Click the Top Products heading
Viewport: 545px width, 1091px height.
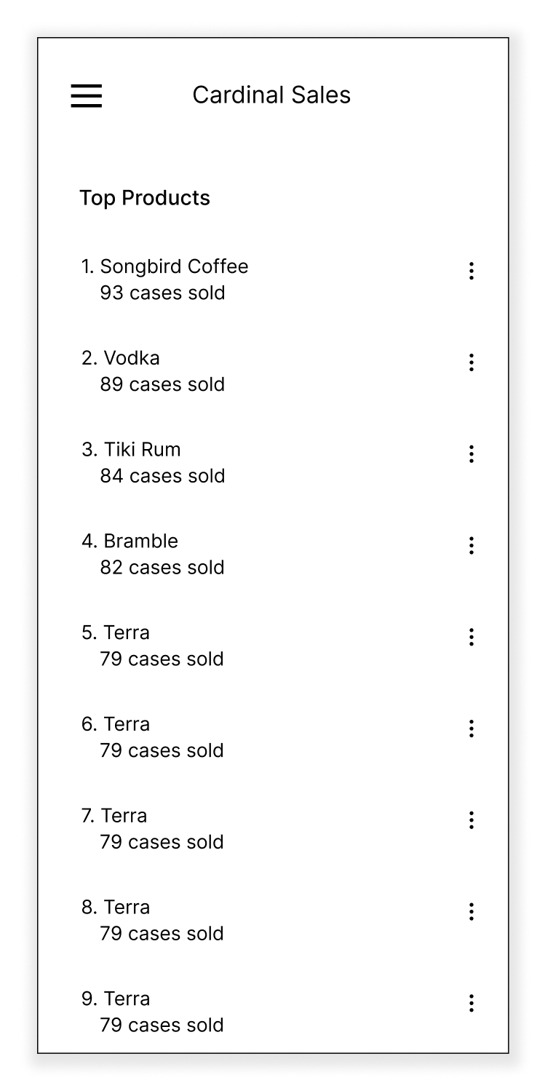pos(145,198)
